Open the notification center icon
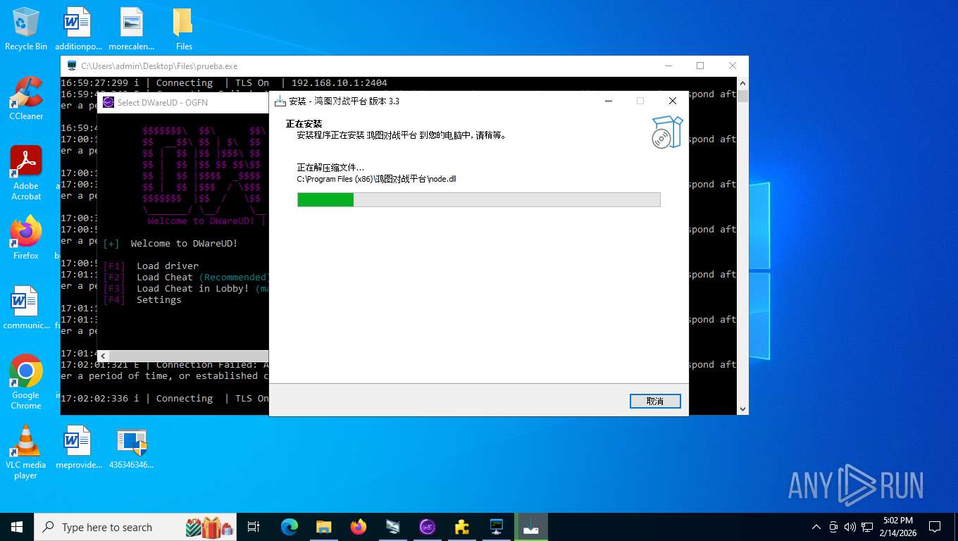The image size is (958, 541). click(x=935, y=527)
